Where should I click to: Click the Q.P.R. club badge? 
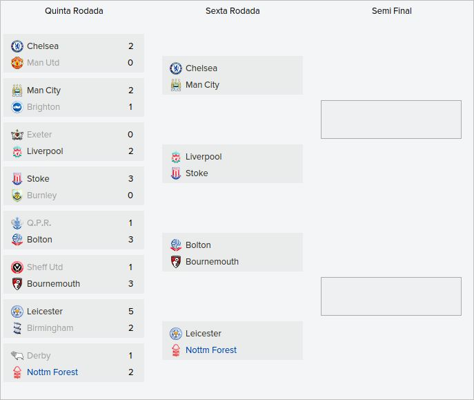point(17,223)
